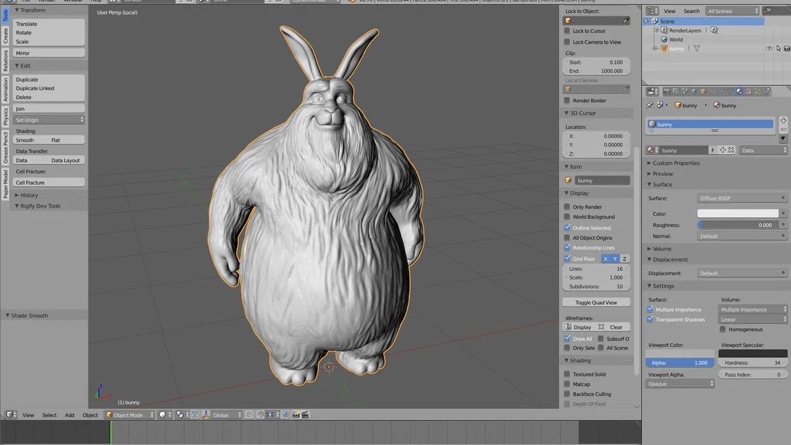Toggle bunny selectability arrow in outliner
Image resolution: width=791 pixels, height=445 pixels.
[779, 48]
